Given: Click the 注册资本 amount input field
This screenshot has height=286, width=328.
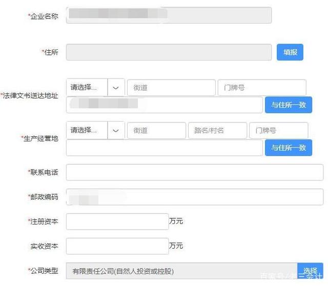Looking at the screenshot, I should [117, 221].
